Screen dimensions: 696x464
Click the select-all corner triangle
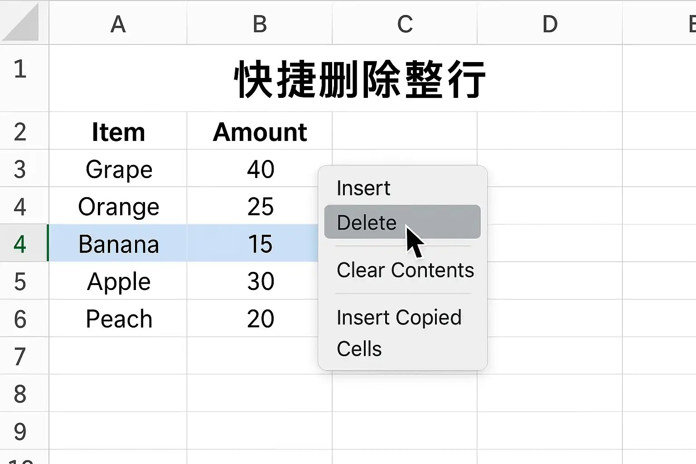tap(24, 22)
